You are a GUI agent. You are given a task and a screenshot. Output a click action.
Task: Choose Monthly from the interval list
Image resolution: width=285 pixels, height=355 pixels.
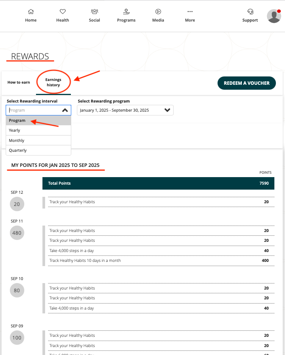[38, 140]
